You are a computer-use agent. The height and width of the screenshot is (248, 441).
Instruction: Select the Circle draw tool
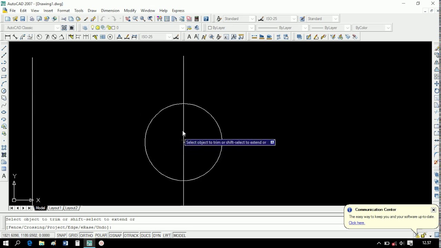coord(4,91)
